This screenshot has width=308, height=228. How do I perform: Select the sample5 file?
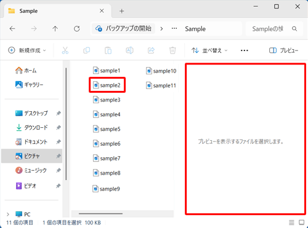[x=107, y=129]
